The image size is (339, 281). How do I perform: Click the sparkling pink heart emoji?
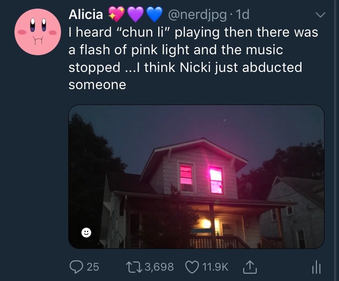(x=116, y=14)
